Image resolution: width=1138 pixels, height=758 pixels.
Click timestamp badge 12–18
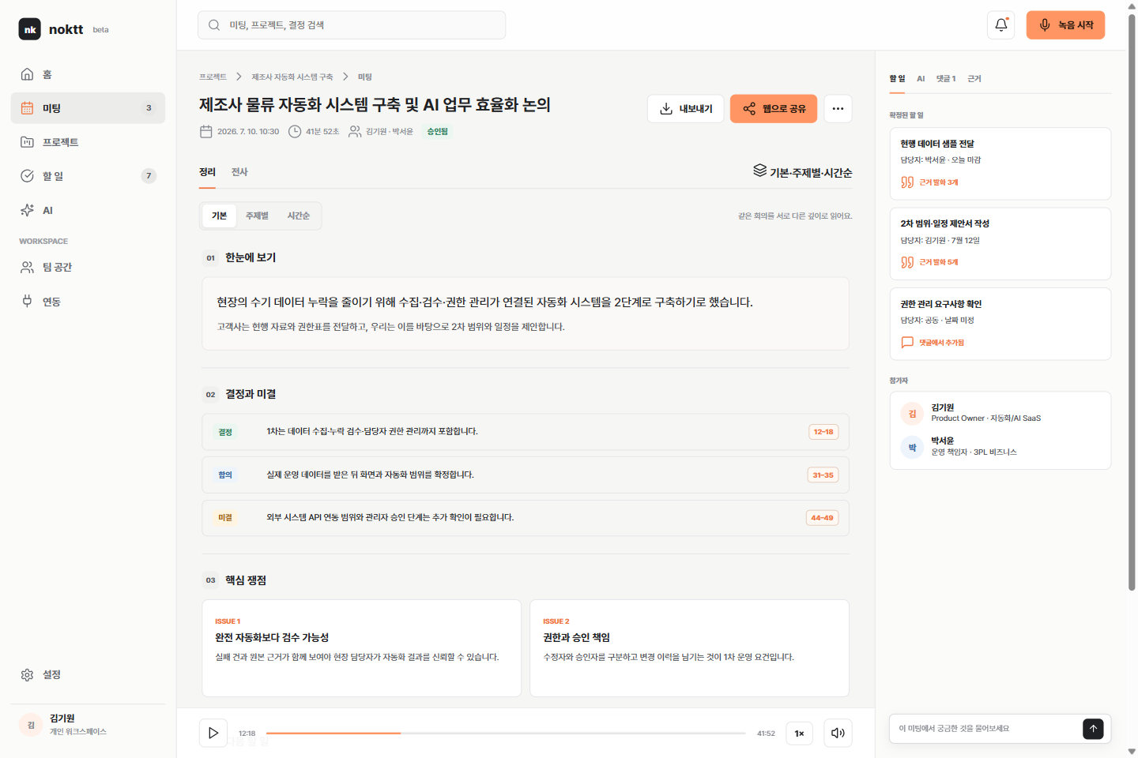(x=823, y=432)
